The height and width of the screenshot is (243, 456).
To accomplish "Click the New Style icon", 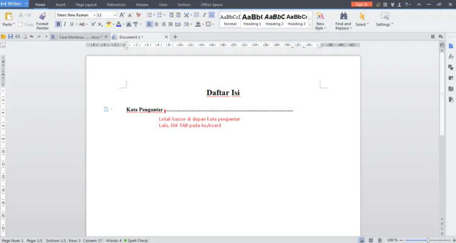I will (320, 16).
